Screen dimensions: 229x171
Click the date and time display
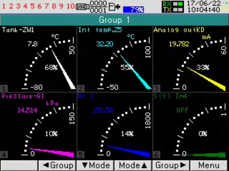pyautogui.click(x=204, y=7)
